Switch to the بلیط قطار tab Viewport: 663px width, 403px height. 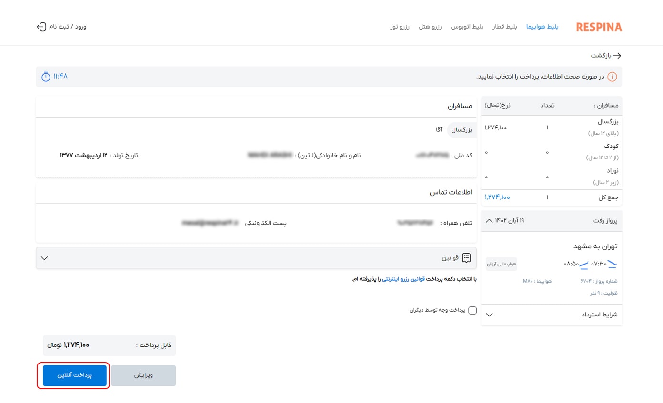tap(505, 27)
